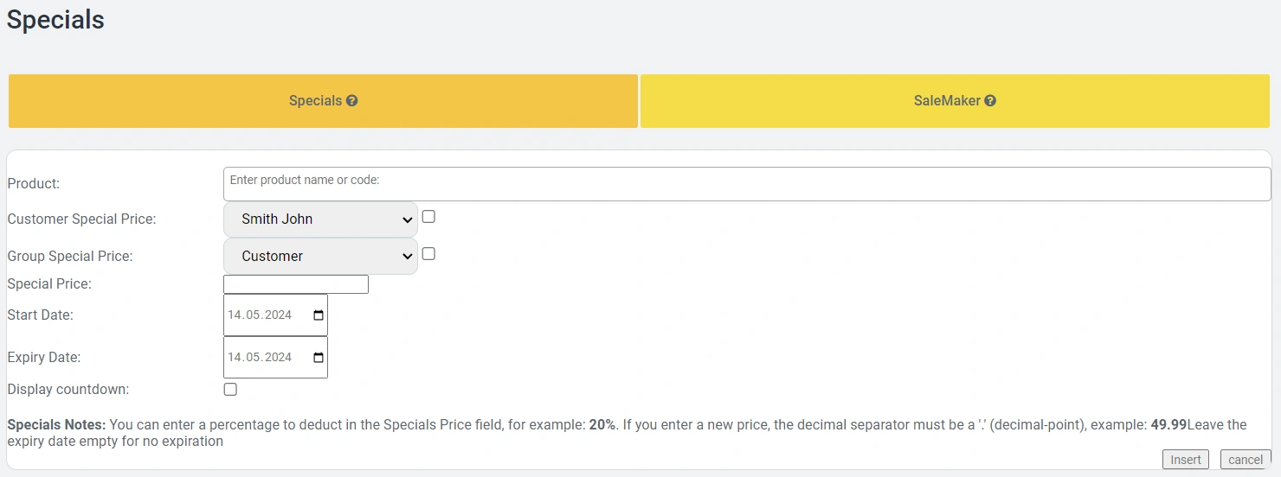Click the Display countdown label

pyautogui.click(x=68, y=390)
